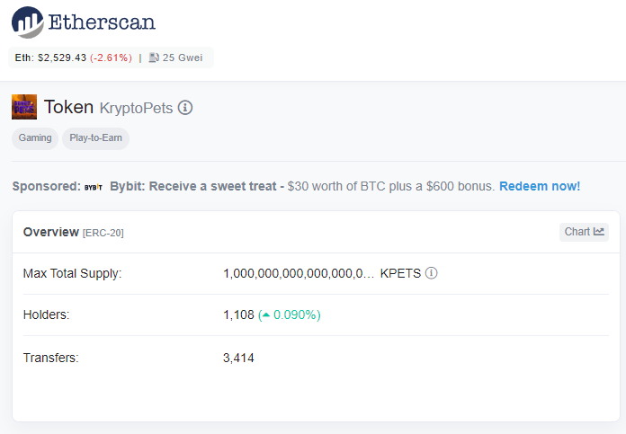Click the info icon next to KPETS

pyautogui.click(x=431, y=273)
